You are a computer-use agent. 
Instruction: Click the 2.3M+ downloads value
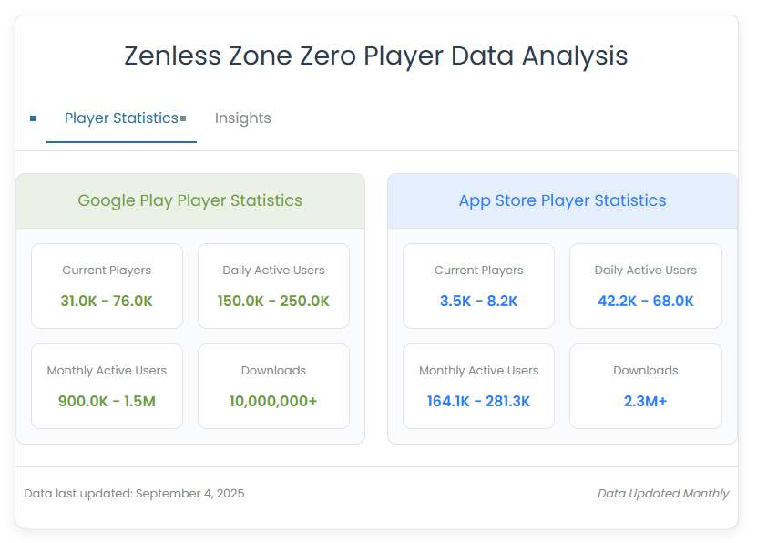click(646, 401)
